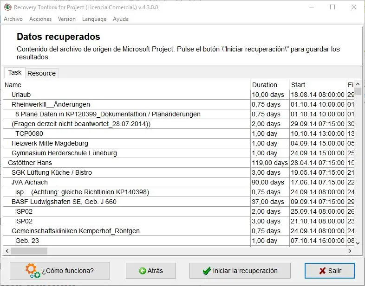Click the 10,00 days duration cell
365x286 pixels.
coord(270,95)
